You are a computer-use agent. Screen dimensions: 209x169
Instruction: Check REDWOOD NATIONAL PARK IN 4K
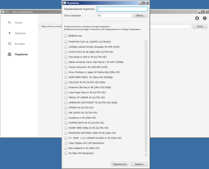coord(66,133)
